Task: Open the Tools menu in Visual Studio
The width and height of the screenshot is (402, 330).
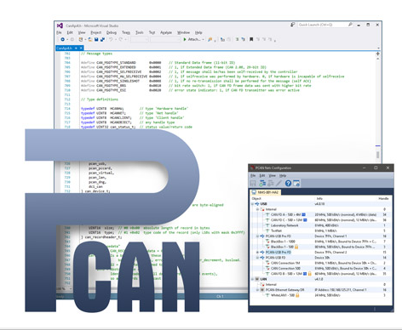Action: coord(140,32)
